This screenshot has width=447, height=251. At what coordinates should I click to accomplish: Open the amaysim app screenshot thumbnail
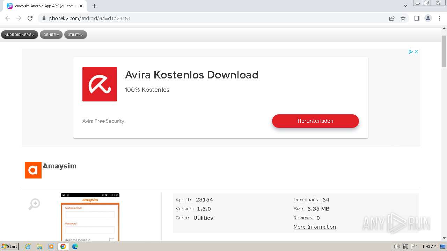(x=90, y=217)
